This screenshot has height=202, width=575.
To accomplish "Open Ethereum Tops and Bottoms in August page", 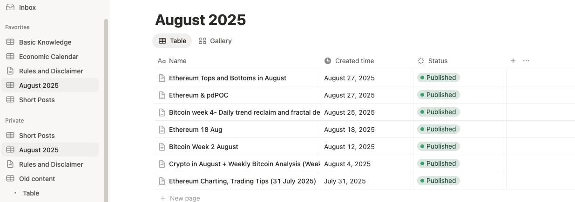I will 227,78.
